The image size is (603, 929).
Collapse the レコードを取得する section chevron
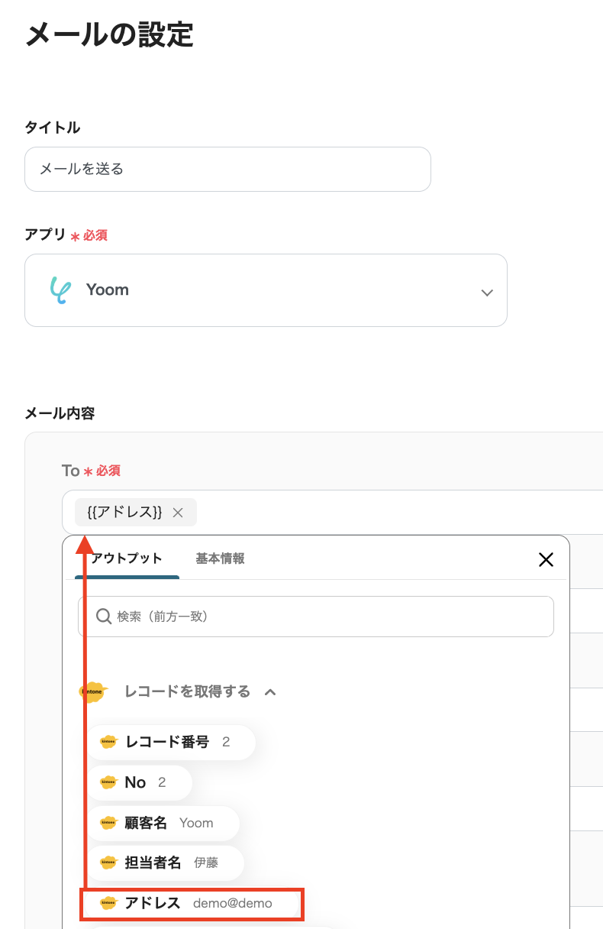click(269, 692)
